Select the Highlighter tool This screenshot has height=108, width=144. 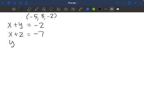(x=37, y=9)
